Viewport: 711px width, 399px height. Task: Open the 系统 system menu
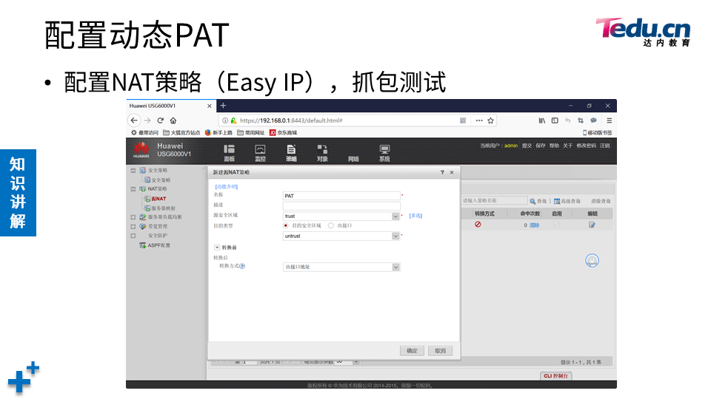[384, 153]
